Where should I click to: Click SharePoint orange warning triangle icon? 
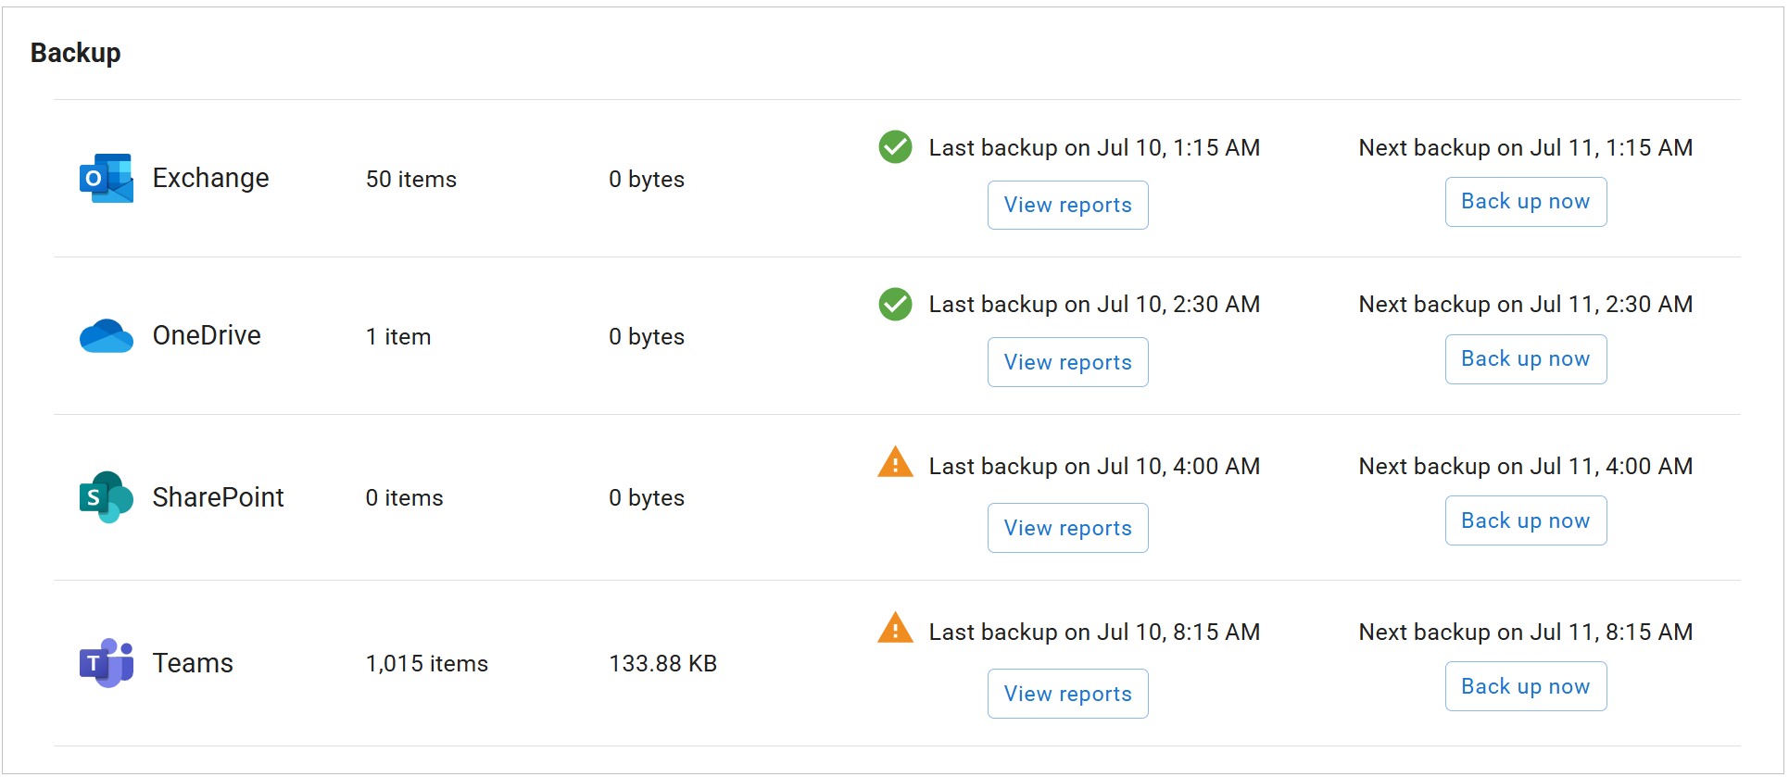[895, 462]
